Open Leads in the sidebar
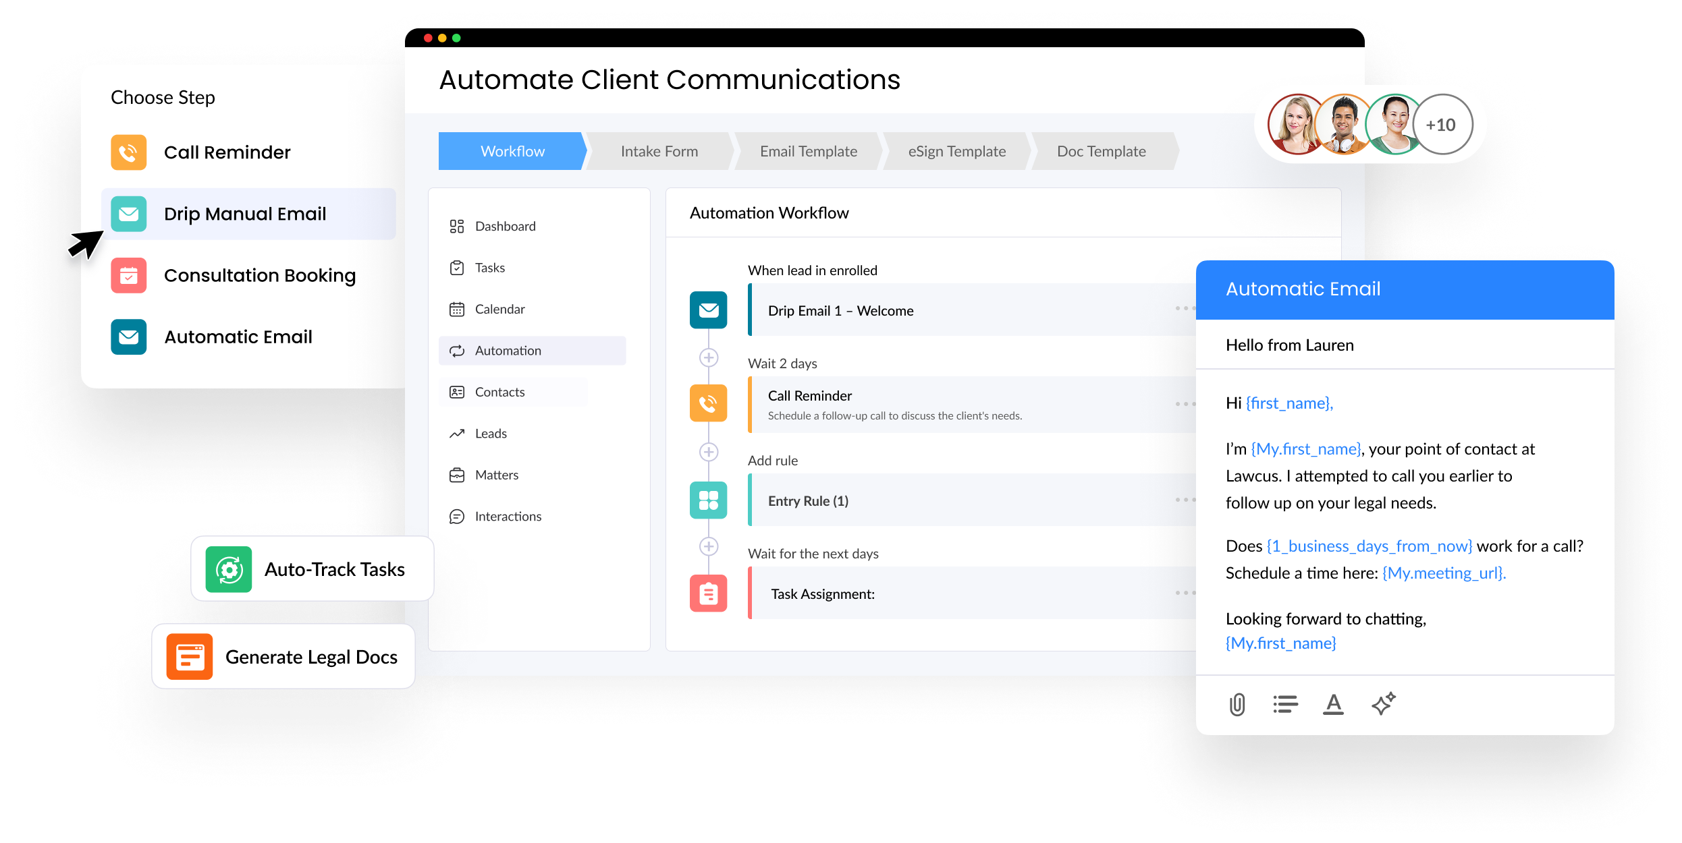The width and height of the screenshot is (1682, 843). [x=491, y=434]
